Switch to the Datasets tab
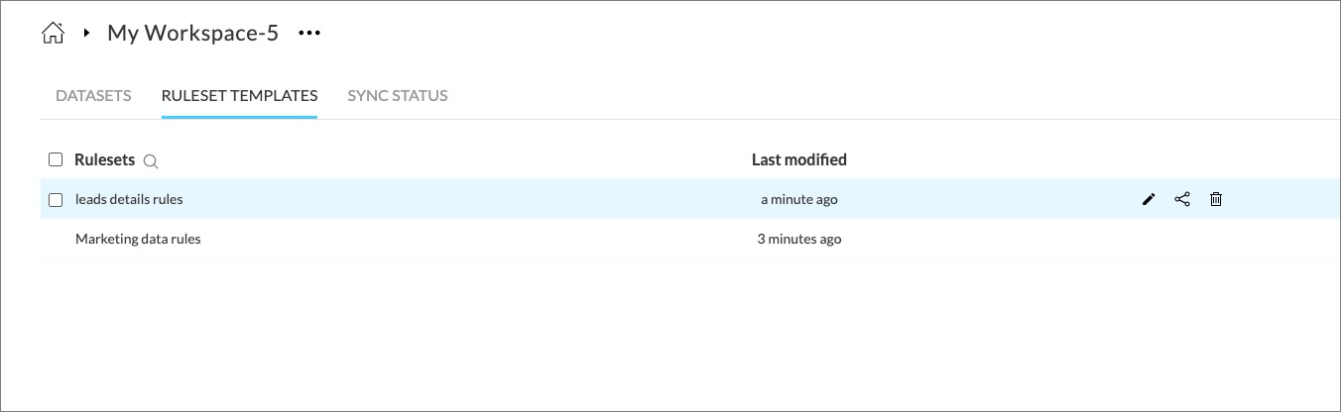The width and height of the screenshot is (1341, 412). coord(93,96)
